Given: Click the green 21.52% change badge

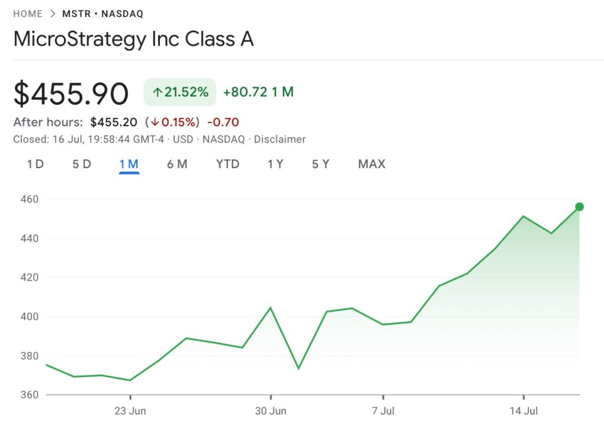Looking at the screenshot, I should (179, 92).
